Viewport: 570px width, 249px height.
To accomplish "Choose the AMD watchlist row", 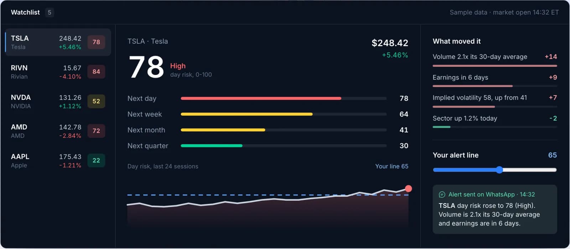I will [x=58, y=131].
